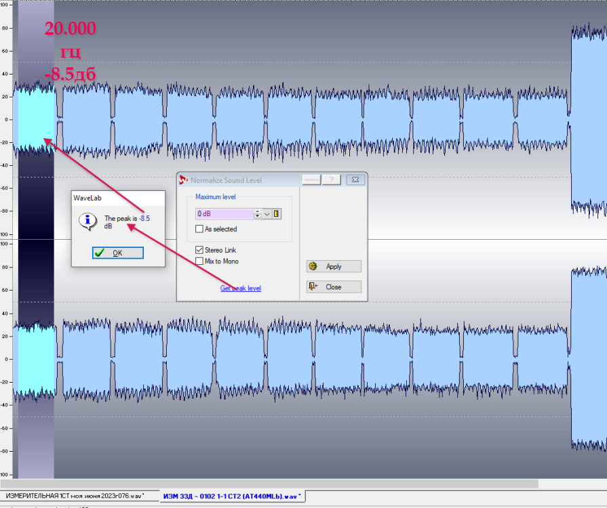Click the X button of Normalize Sound Level dialog
This screenshot has height=508, width=607.
coord(355,179)
